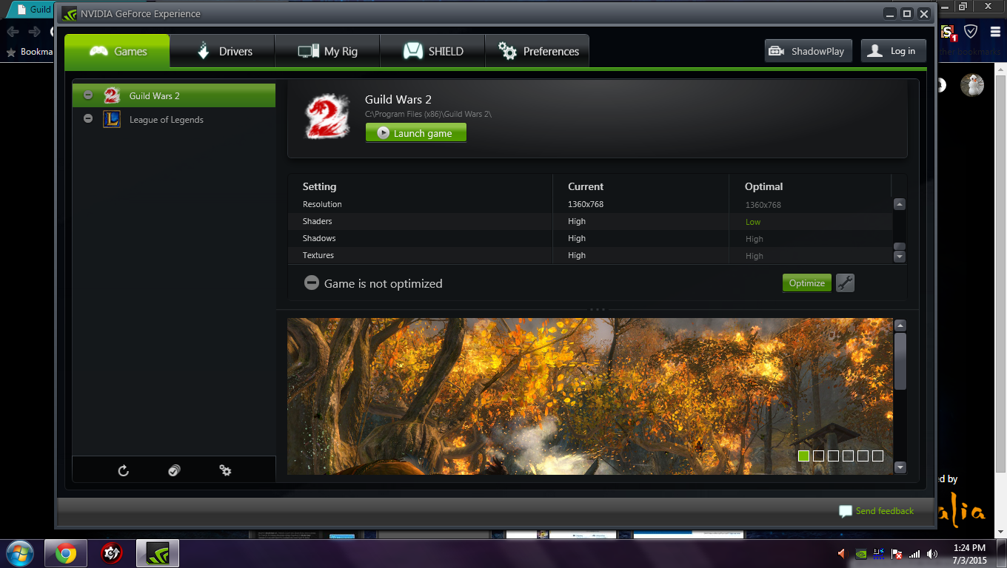Click NVIDIA logo in window title bar
1007x568 pixels.
click(69, 13)
